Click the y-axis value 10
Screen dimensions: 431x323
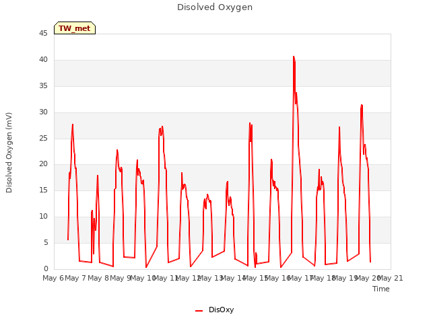pos(43,217)
